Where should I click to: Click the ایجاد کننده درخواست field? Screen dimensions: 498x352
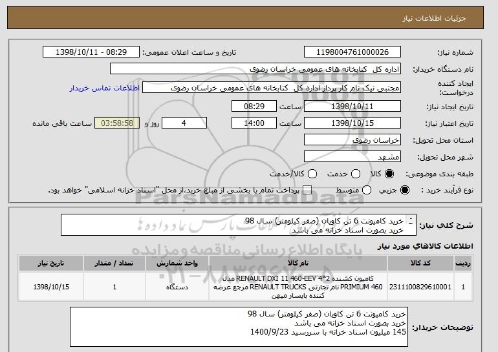click(272, 88)
